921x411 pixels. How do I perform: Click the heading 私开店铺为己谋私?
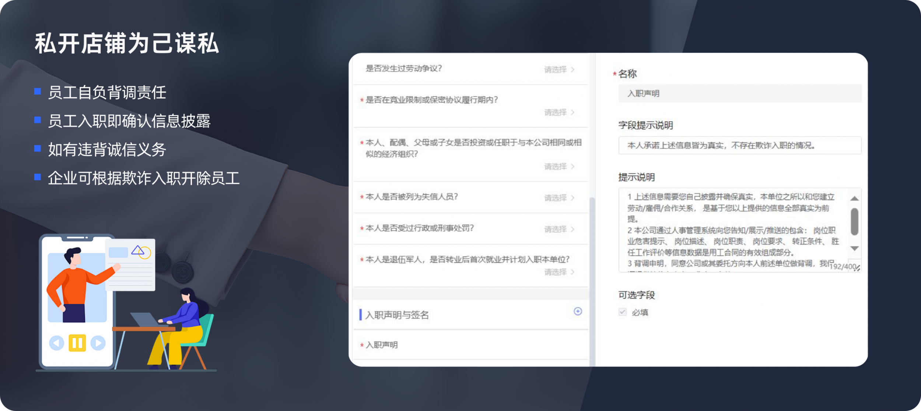[127, 43]
